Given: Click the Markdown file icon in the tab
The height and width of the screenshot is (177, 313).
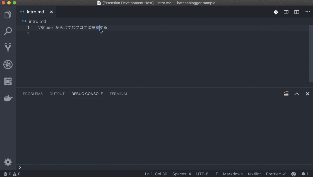Looking at the screenshot, I should click(22, 12).
